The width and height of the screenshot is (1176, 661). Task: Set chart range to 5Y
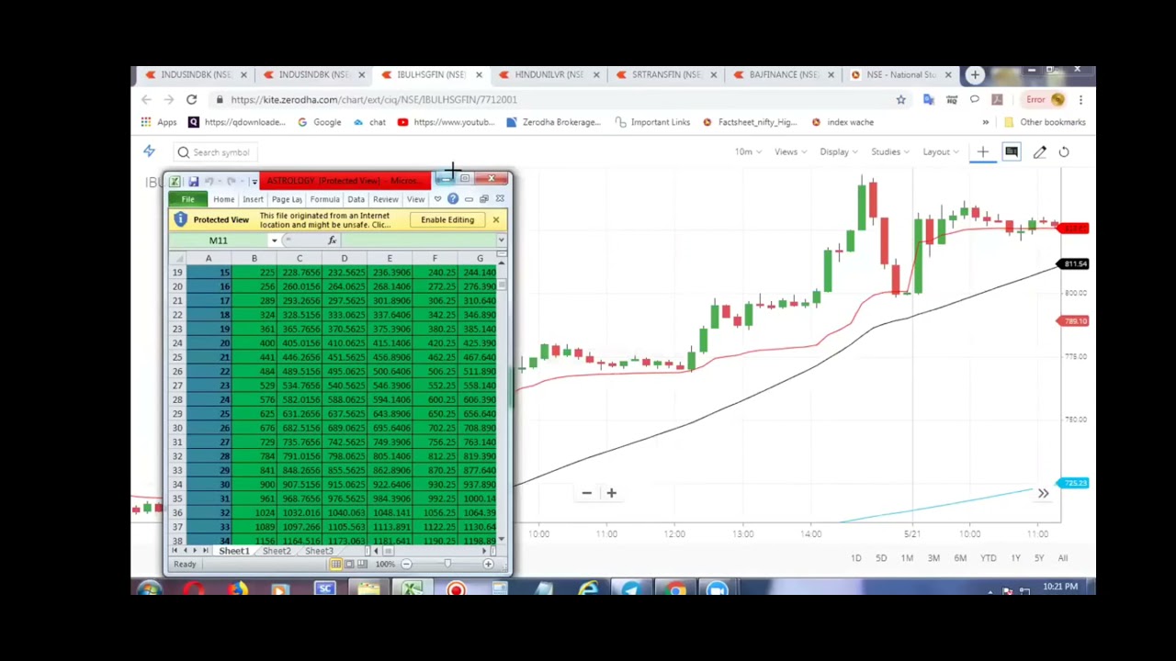[x=1039, y=558]
